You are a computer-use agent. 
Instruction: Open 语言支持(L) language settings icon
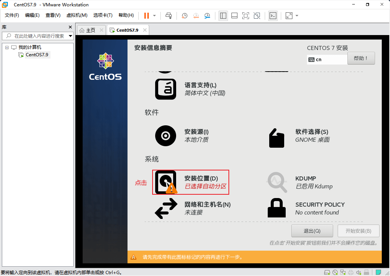point(166,89)
